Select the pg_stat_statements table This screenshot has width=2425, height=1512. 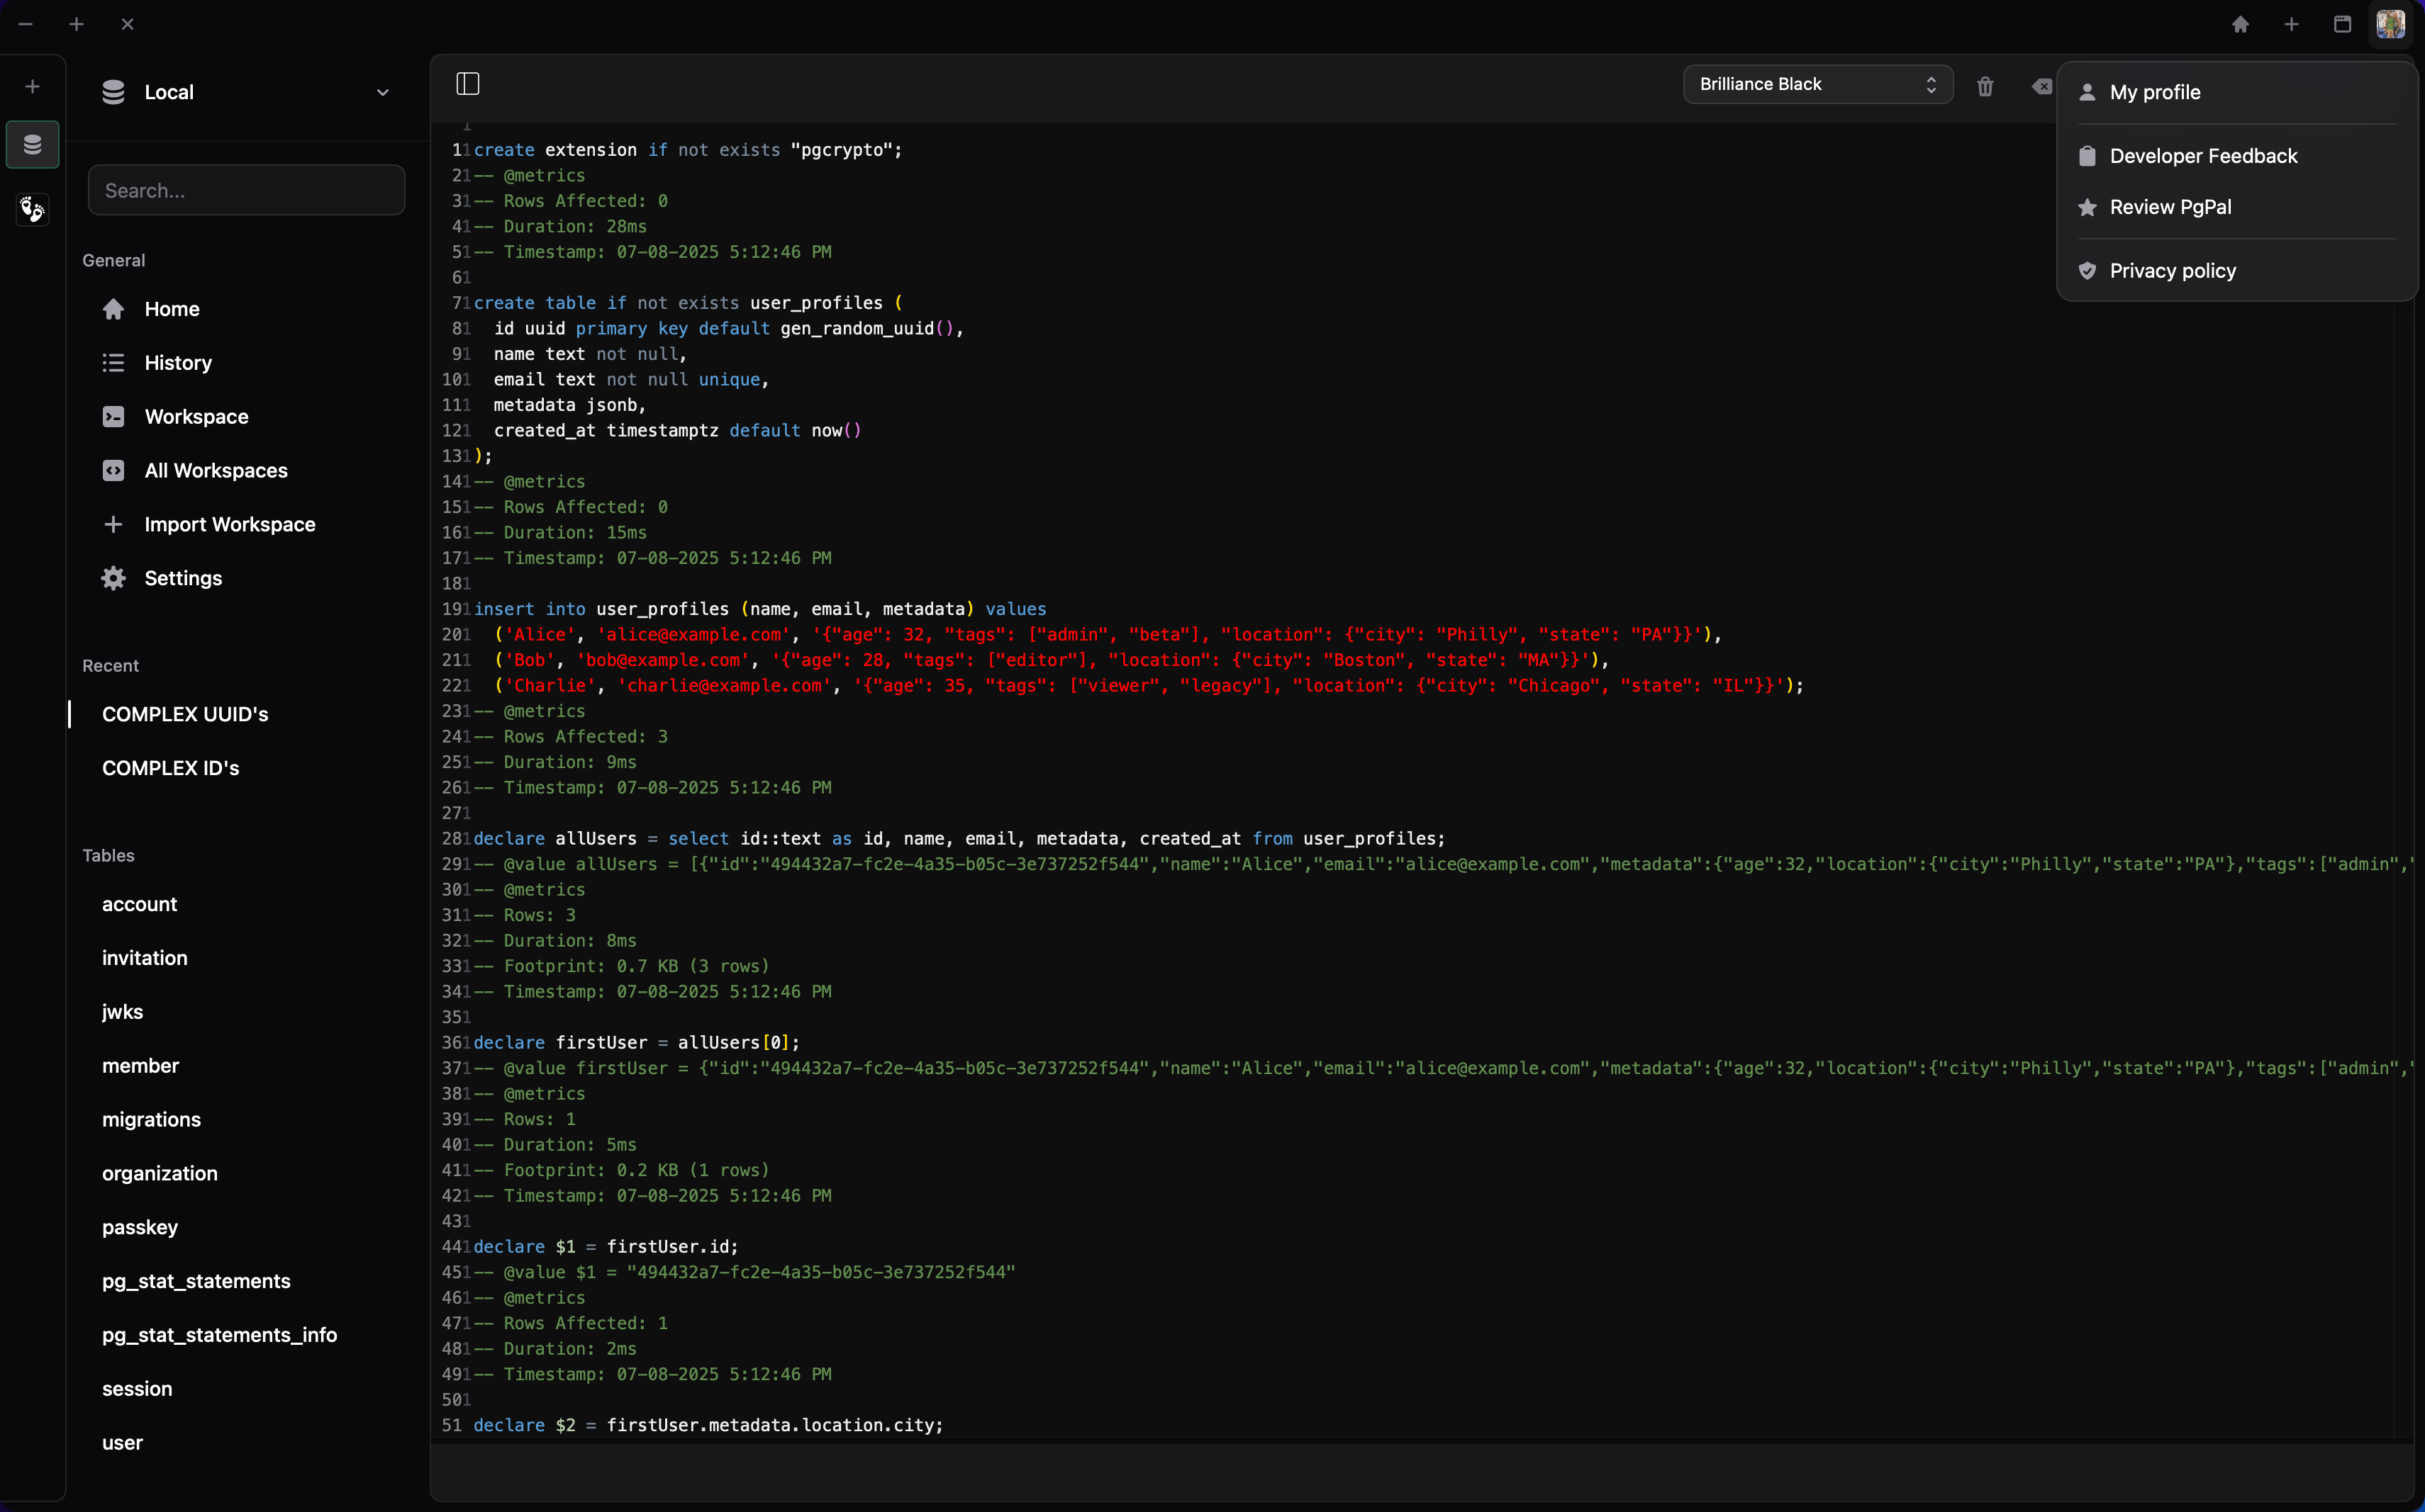[x=246, y=1281]
